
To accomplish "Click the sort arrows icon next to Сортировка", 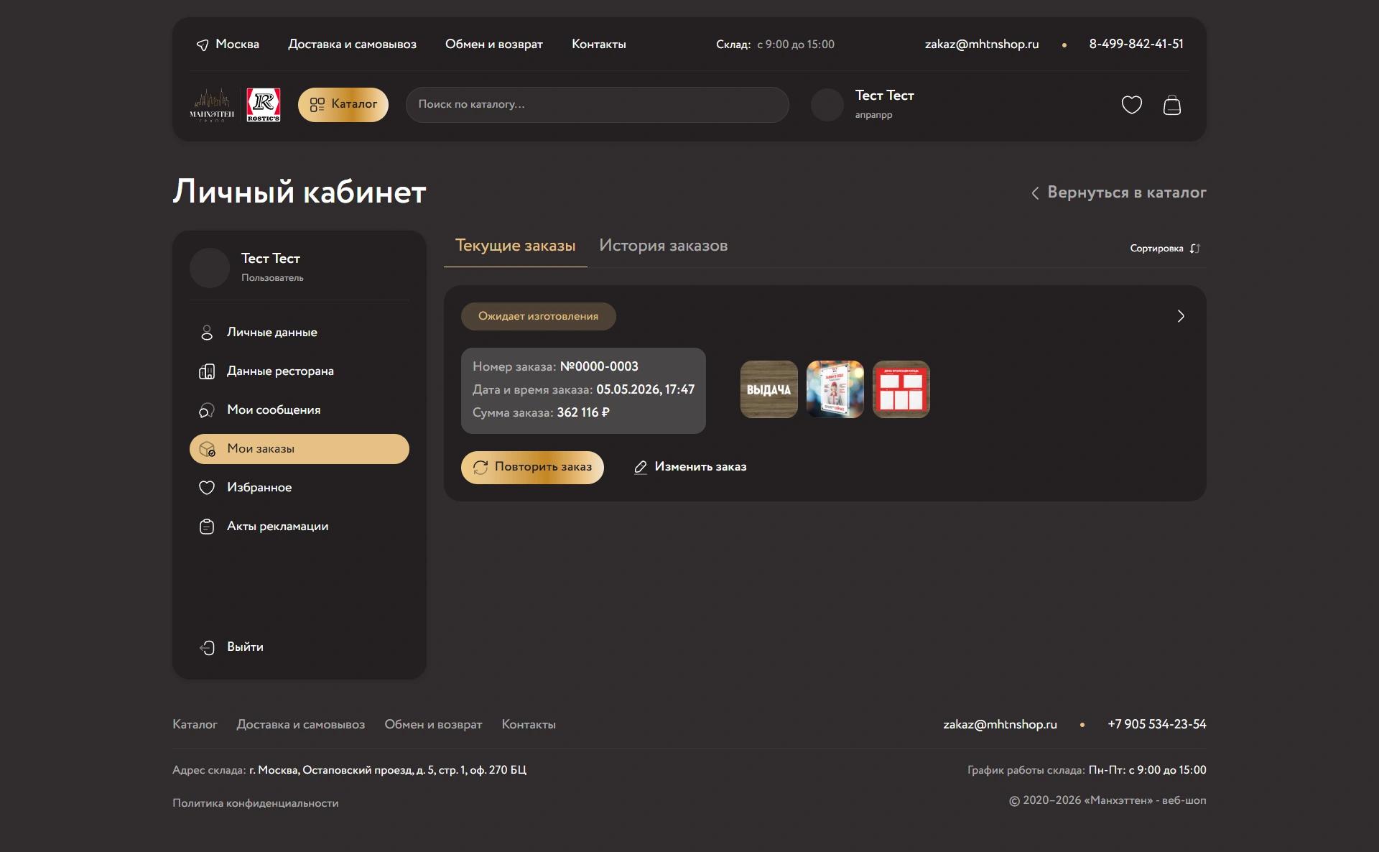I will (x=1195, y=249).
